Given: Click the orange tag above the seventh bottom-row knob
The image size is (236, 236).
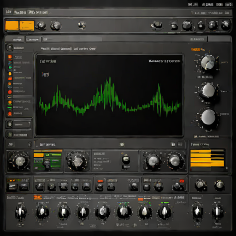Looking at the screenshot, I should 141,199.
